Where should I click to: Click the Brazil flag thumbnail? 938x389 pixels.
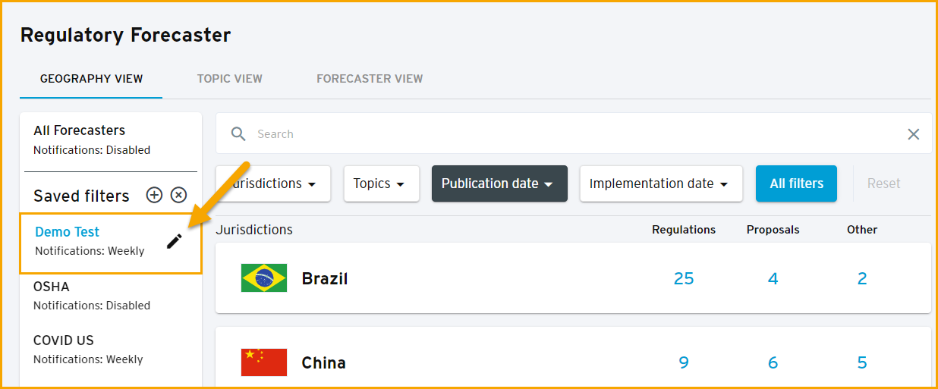tap(264, 278)
